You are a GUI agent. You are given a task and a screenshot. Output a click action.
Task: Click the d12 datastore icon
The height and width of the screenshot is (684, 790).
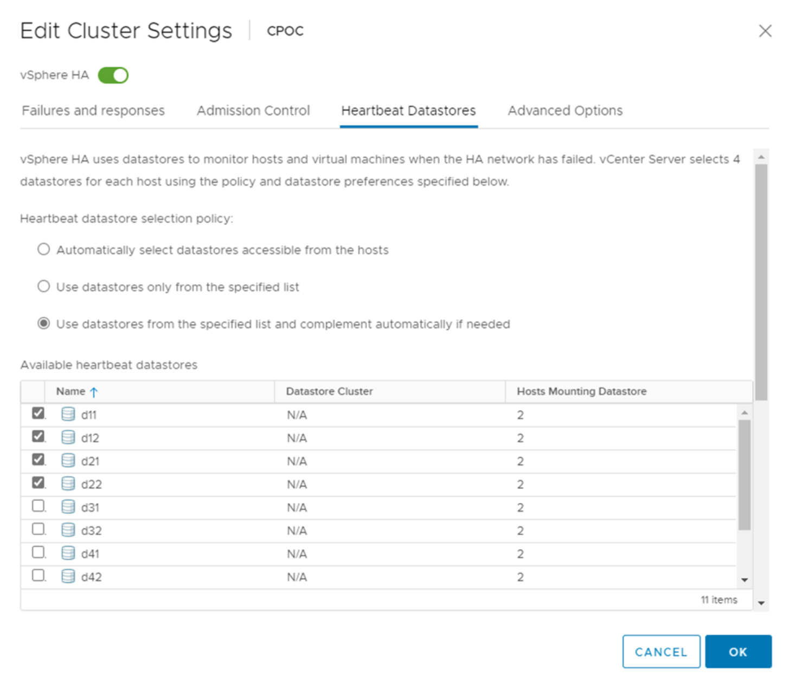coord(68,437)
